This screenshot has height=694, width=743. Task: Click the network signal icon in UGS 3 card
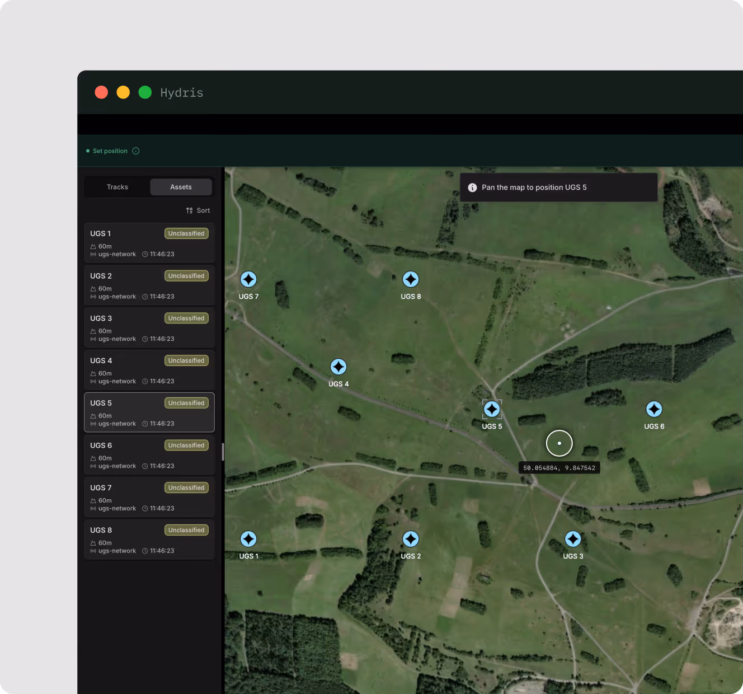tap(93, 339)
